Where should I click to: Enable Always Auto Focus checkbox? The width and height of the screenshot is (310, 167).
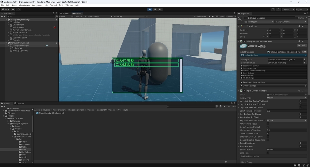click(x=268, y=124)
